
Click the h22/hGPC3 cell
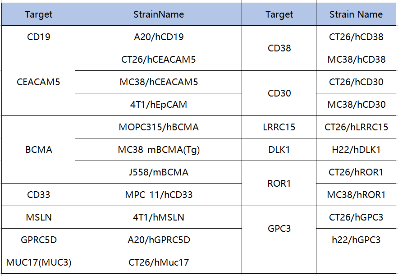point(356,240)
